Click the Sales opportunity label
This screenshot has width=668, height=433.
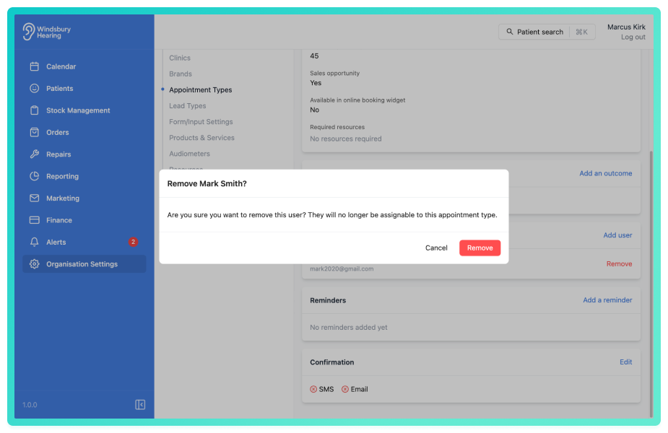[x=334, y=73]
